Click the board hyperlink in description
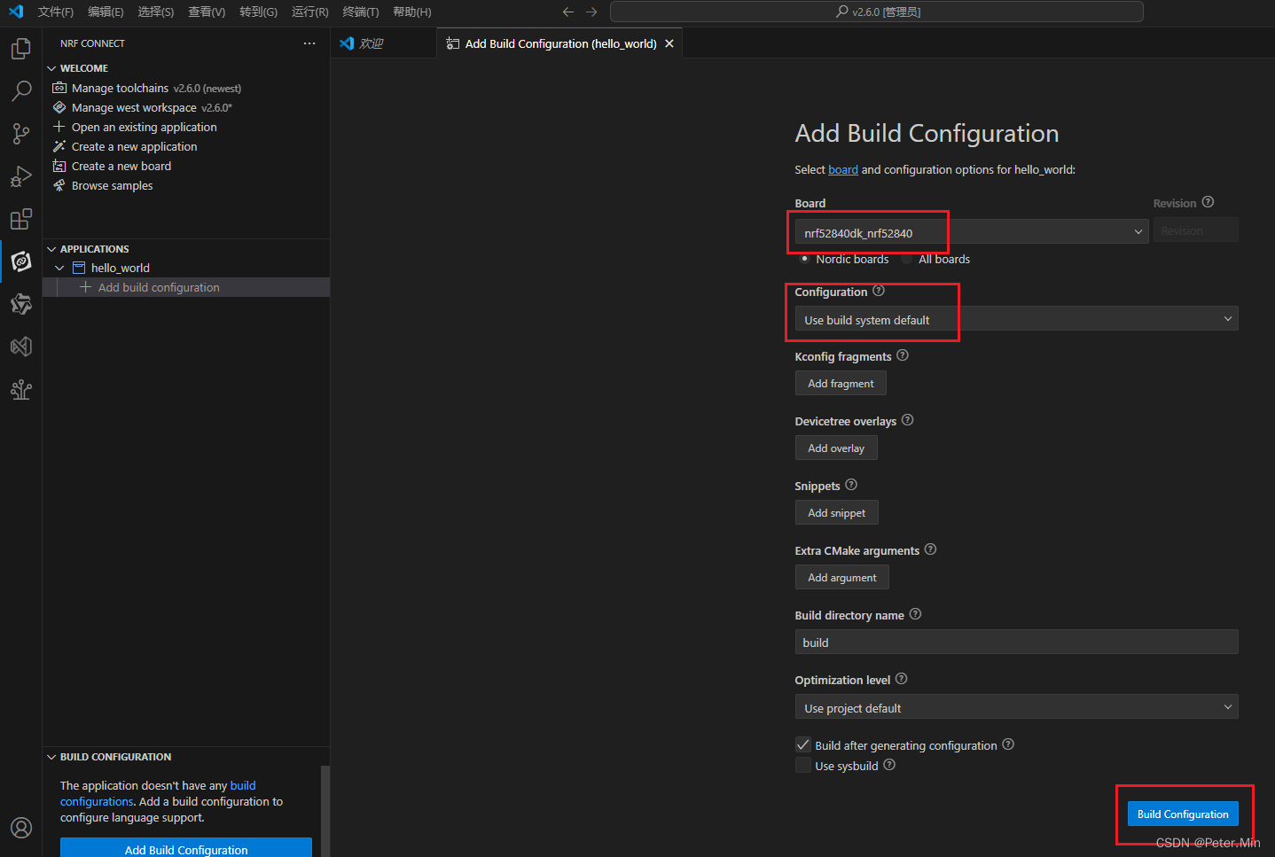 [x=843, y=169]
